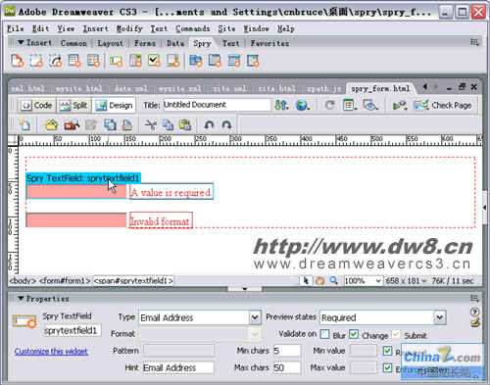Open the View Options dropdown
The width and height of the screenshot is (490, 385).
click(x=350, y=105)
